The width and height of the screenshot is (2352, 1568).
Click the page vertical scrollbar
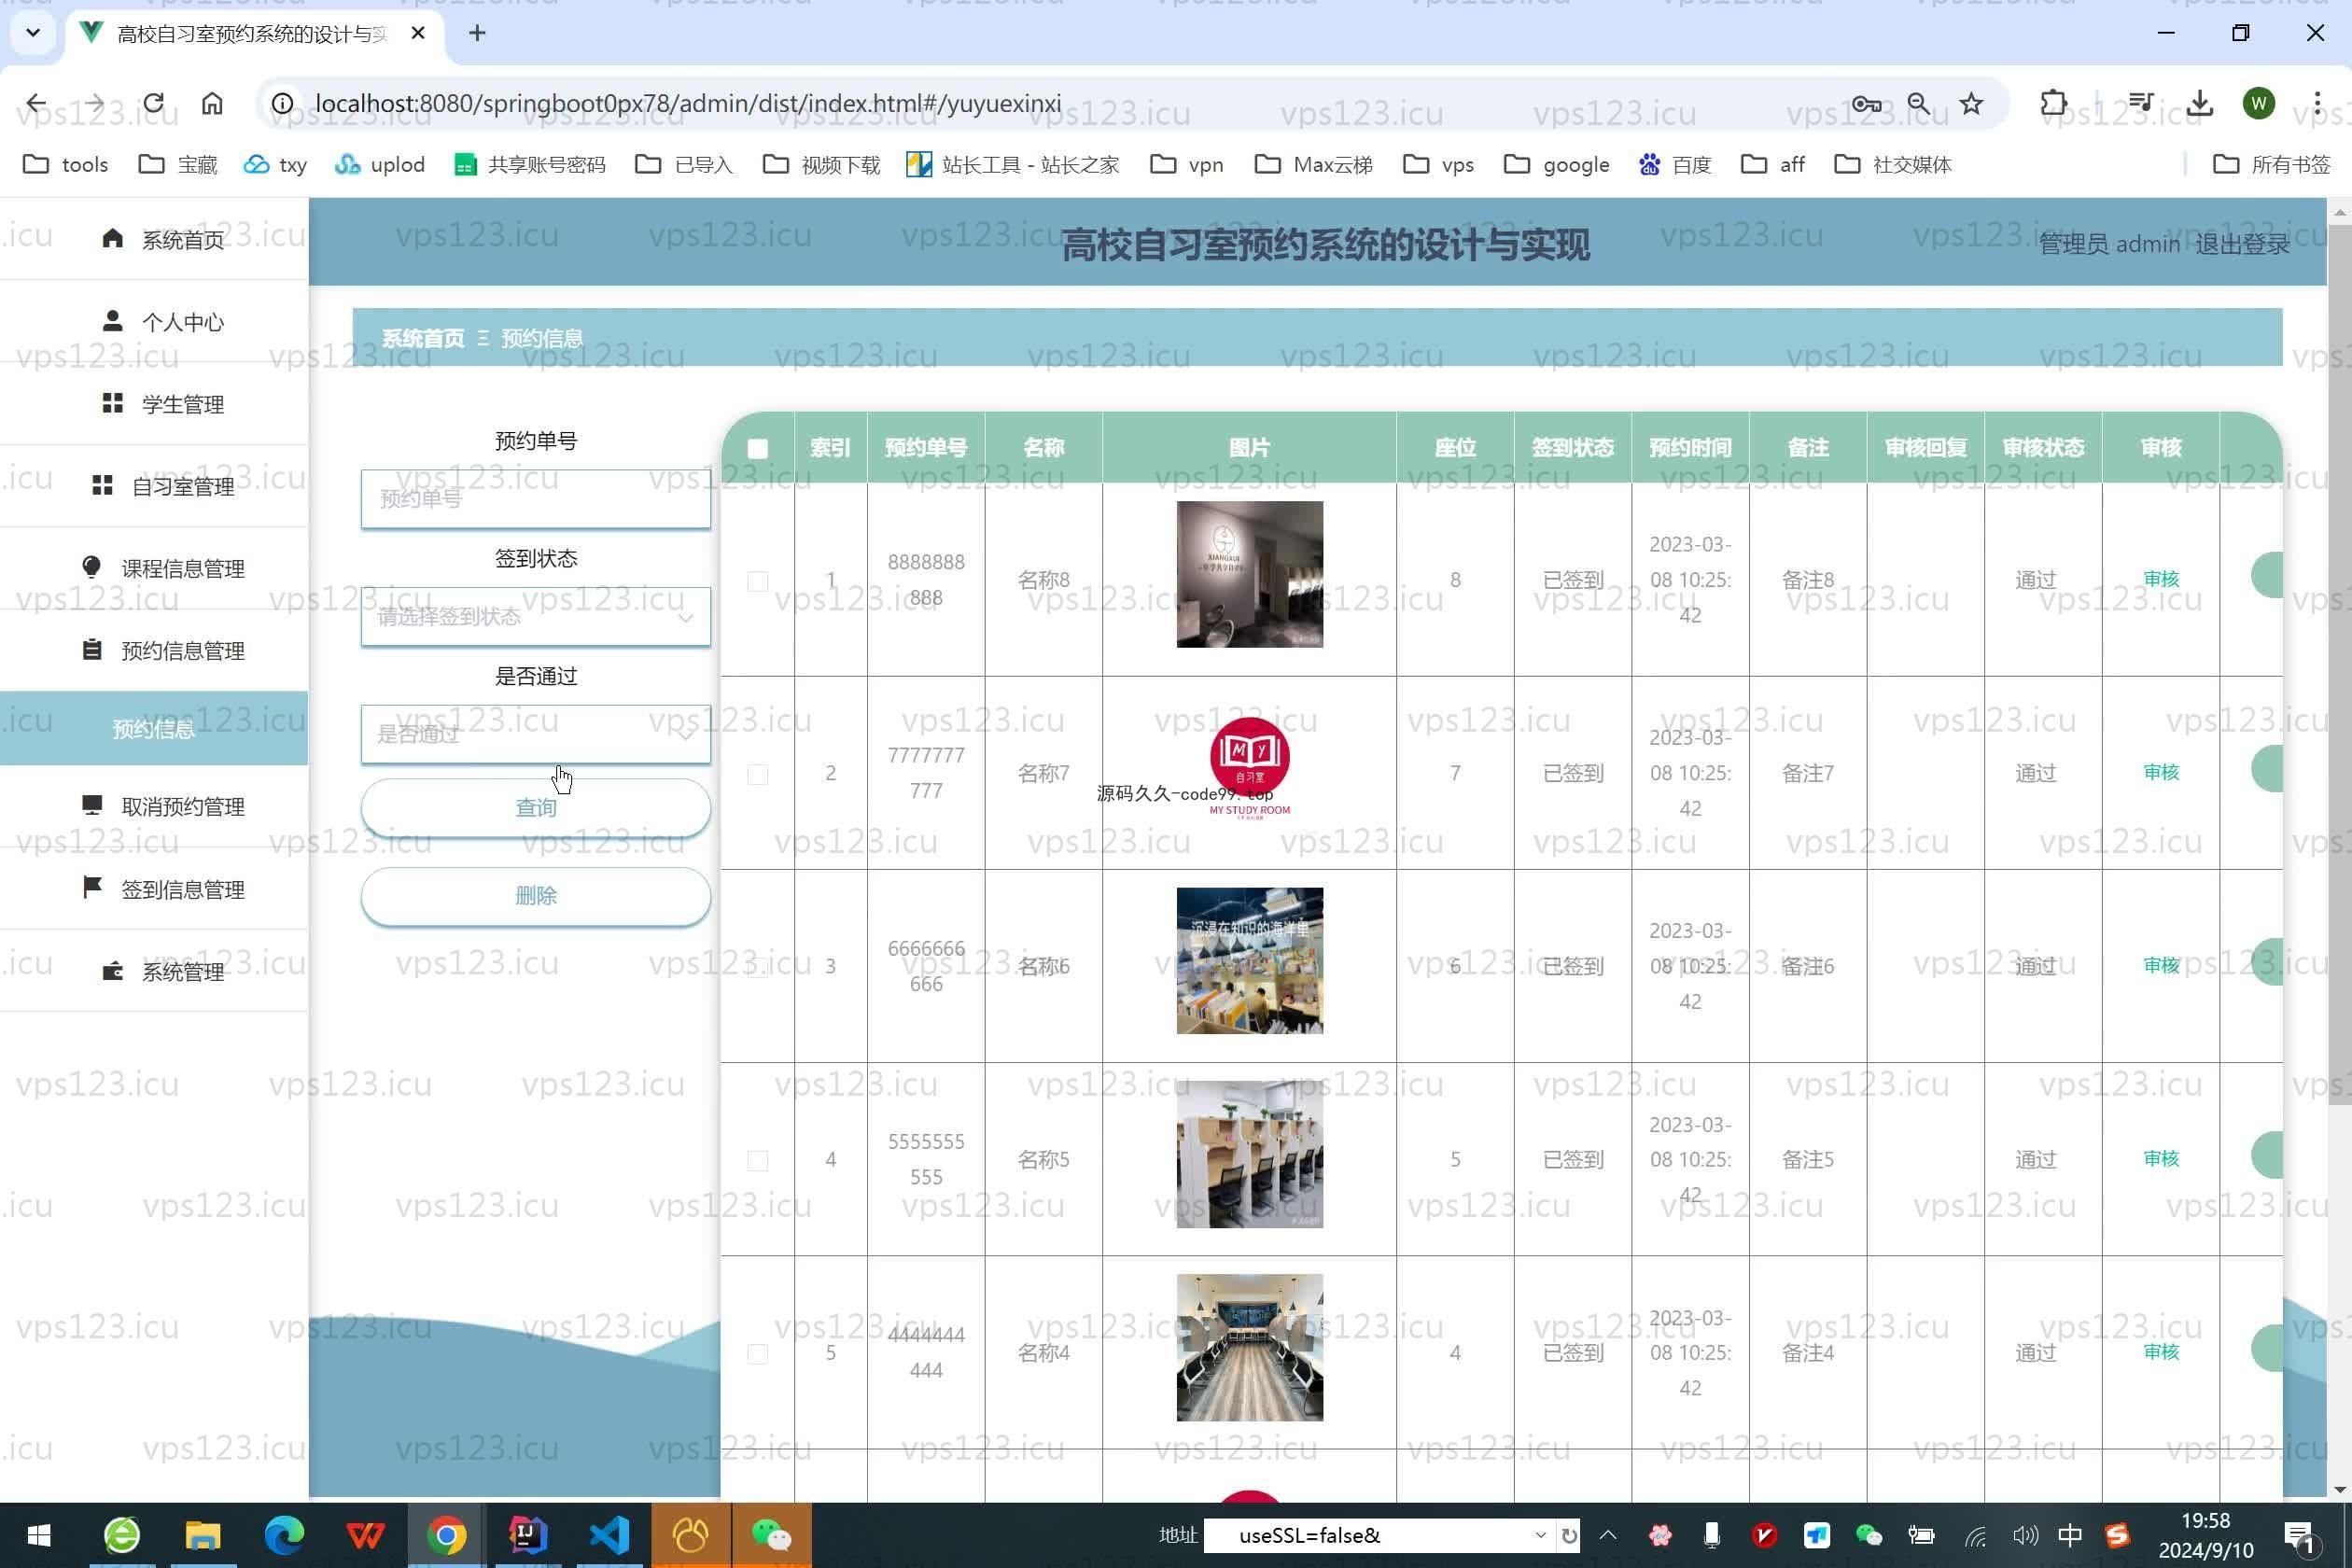(x=2339, y=665)
